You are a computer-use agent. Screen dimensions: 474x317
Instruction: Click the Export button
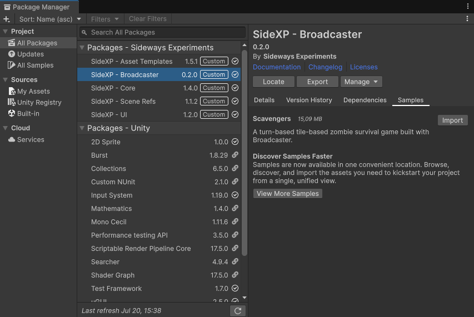pos(317,82)
